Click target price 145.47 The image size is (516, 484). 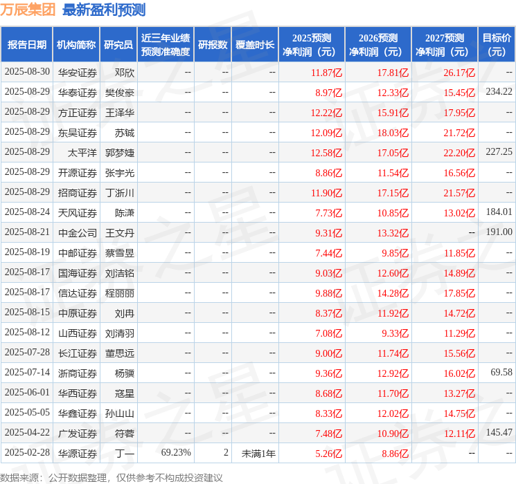pyautogui.click(x=499, y=432)
